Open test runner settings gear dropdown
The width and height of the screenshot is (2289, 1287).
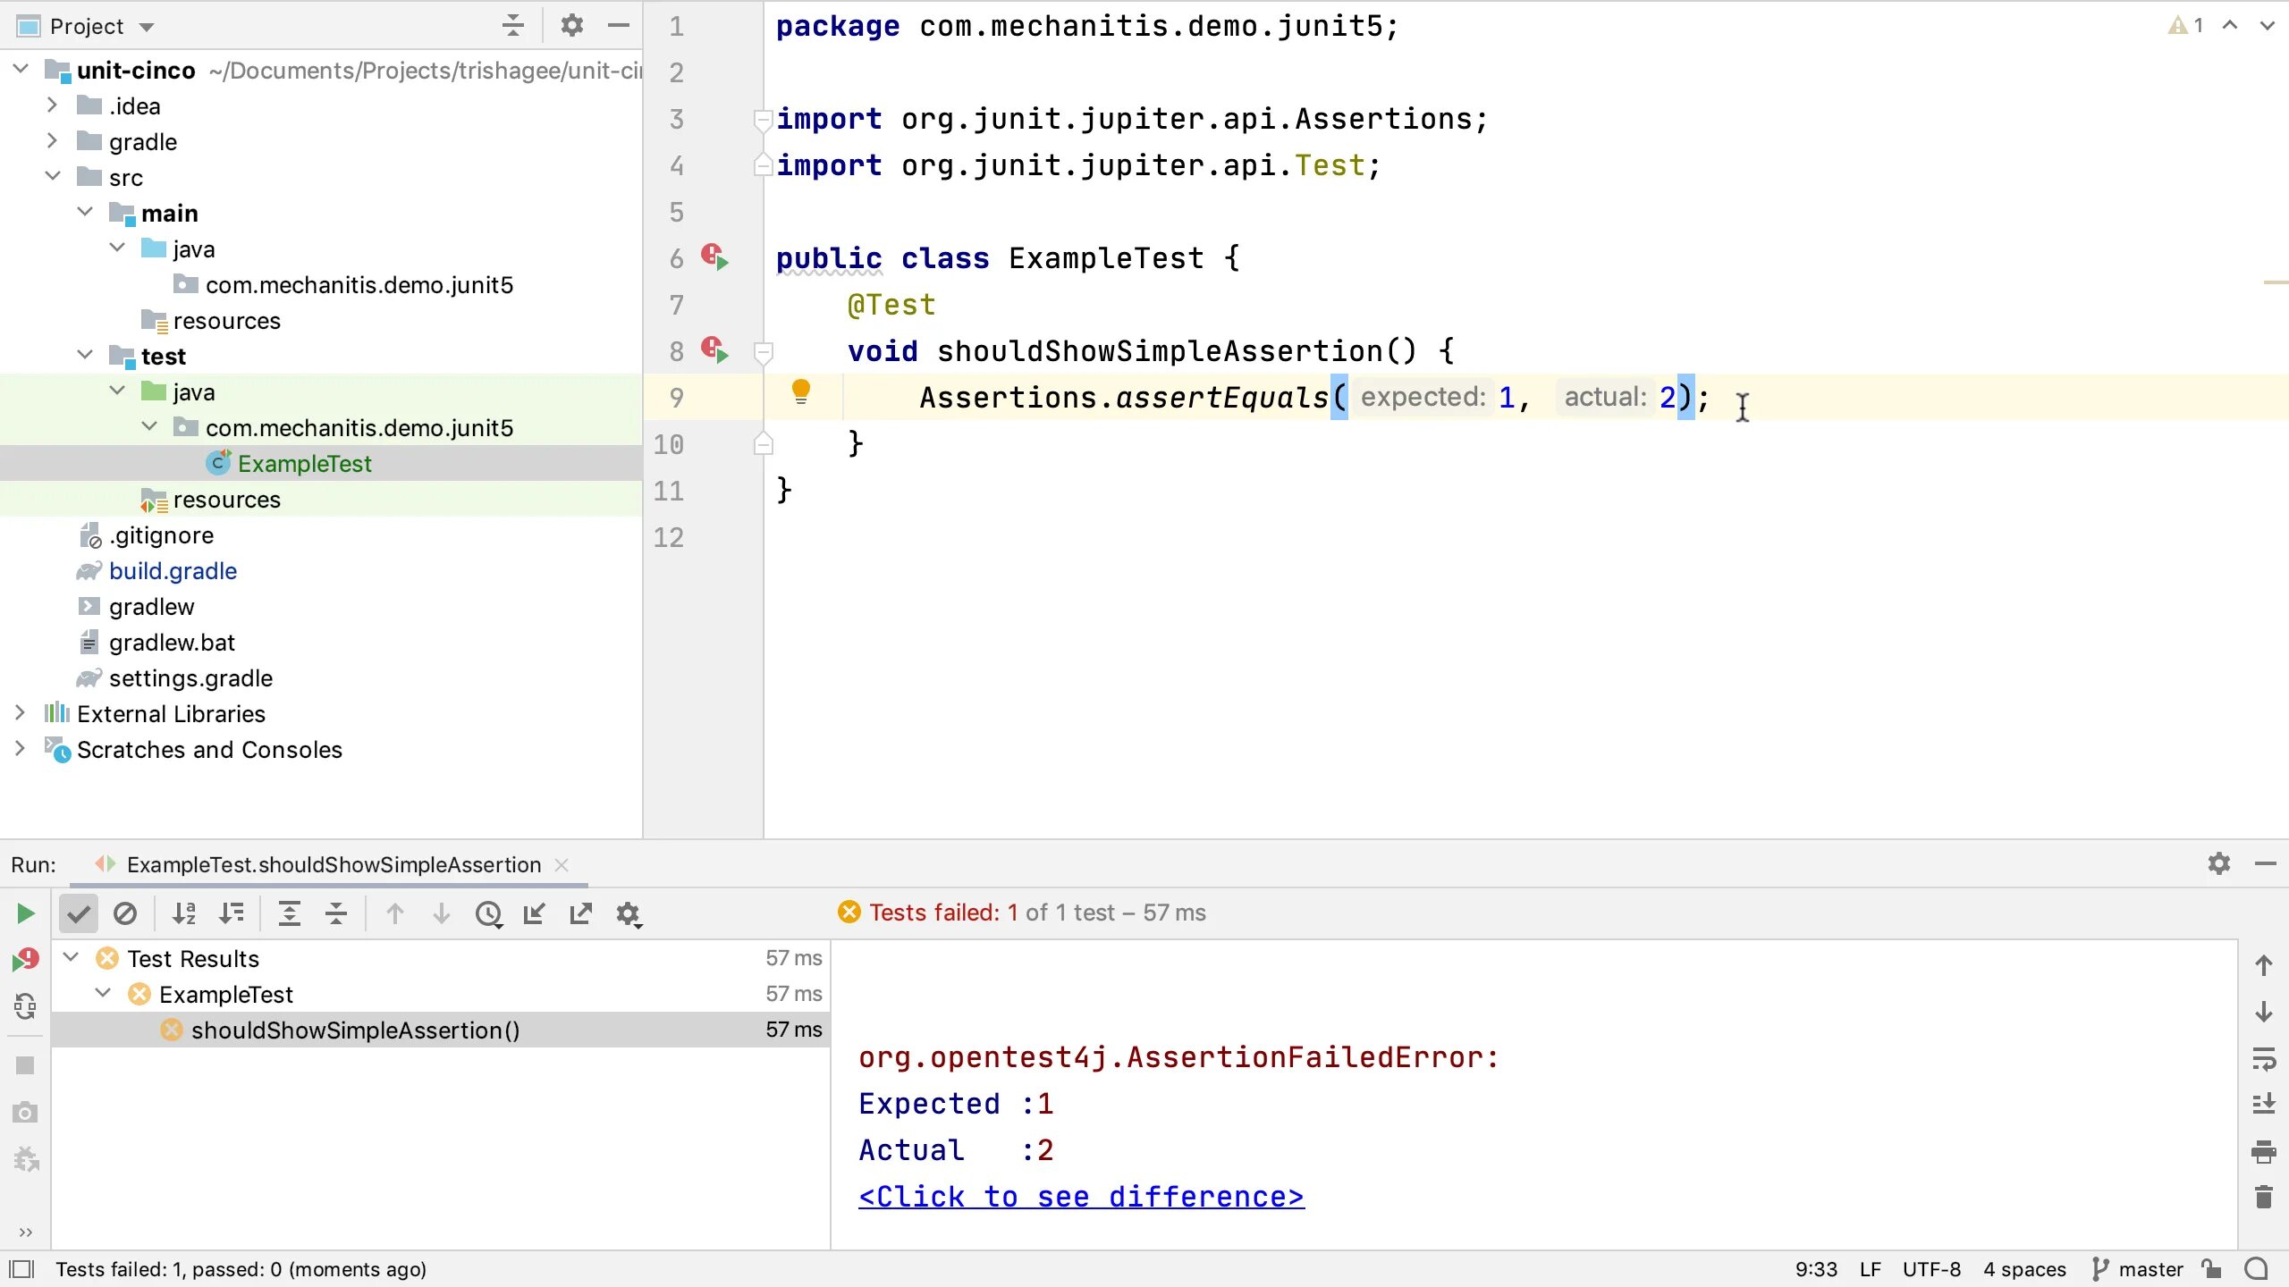629,913
